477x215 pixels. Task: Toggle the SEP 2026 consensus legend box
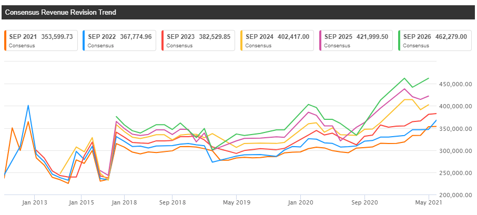[435, 40]
